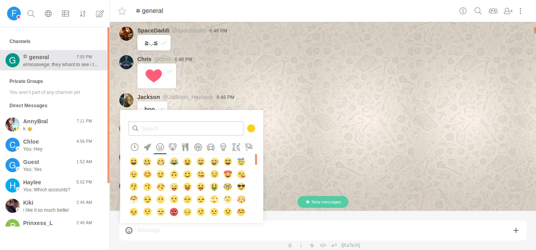Open the A-Z sort options
Screen dimensions: 536x250
(x=83, y=14)
